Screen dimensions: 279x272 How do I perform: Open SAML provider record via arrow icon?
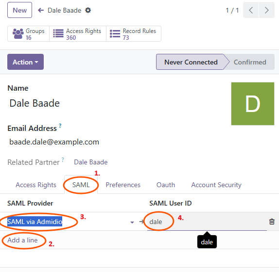(141, 222)
